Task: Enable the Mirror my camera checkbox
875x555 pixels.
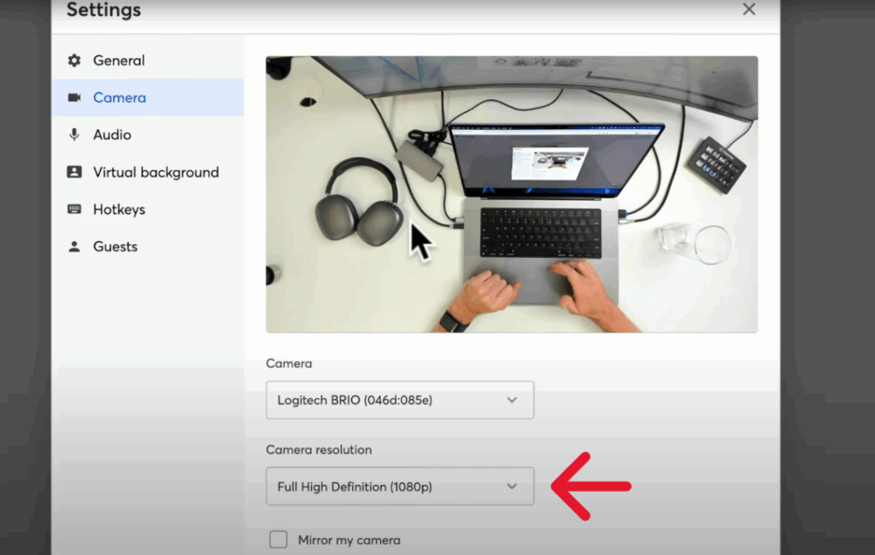Action: [x=279, y=540]
